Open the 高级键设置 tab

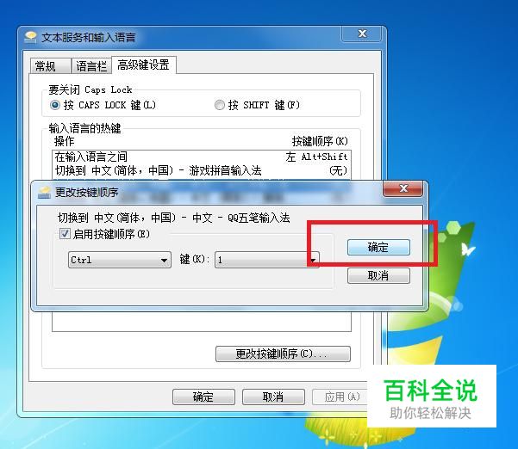point(144,65)
